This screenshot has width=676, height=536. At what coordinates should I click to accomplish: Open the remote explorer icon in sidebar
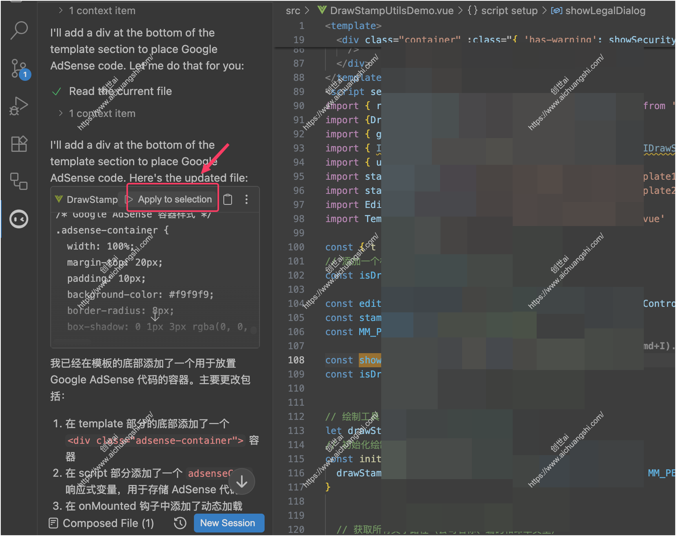click(19, 181)
